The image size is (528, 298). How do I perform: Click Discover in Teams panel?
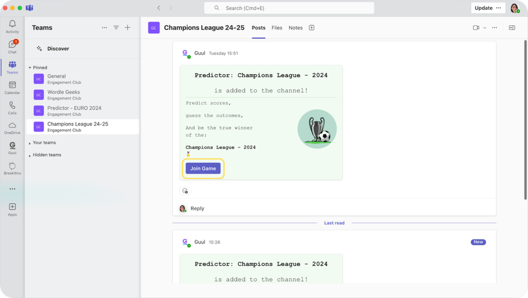tap(59, 48)
